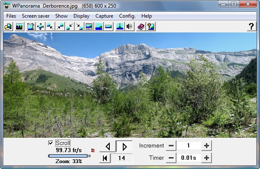Viewport: 260px width, 169px height.
Task: Close the WPanorama window
Action: 248,4
